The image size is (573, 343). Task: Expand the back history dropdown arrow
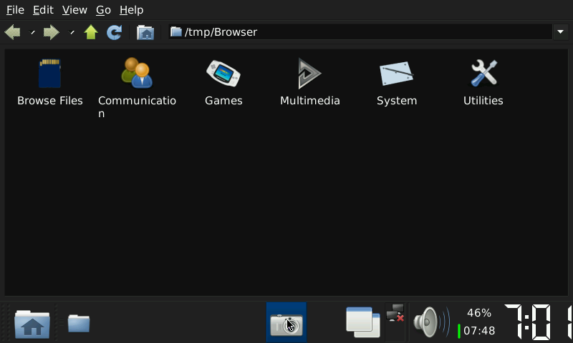point(32,32)
